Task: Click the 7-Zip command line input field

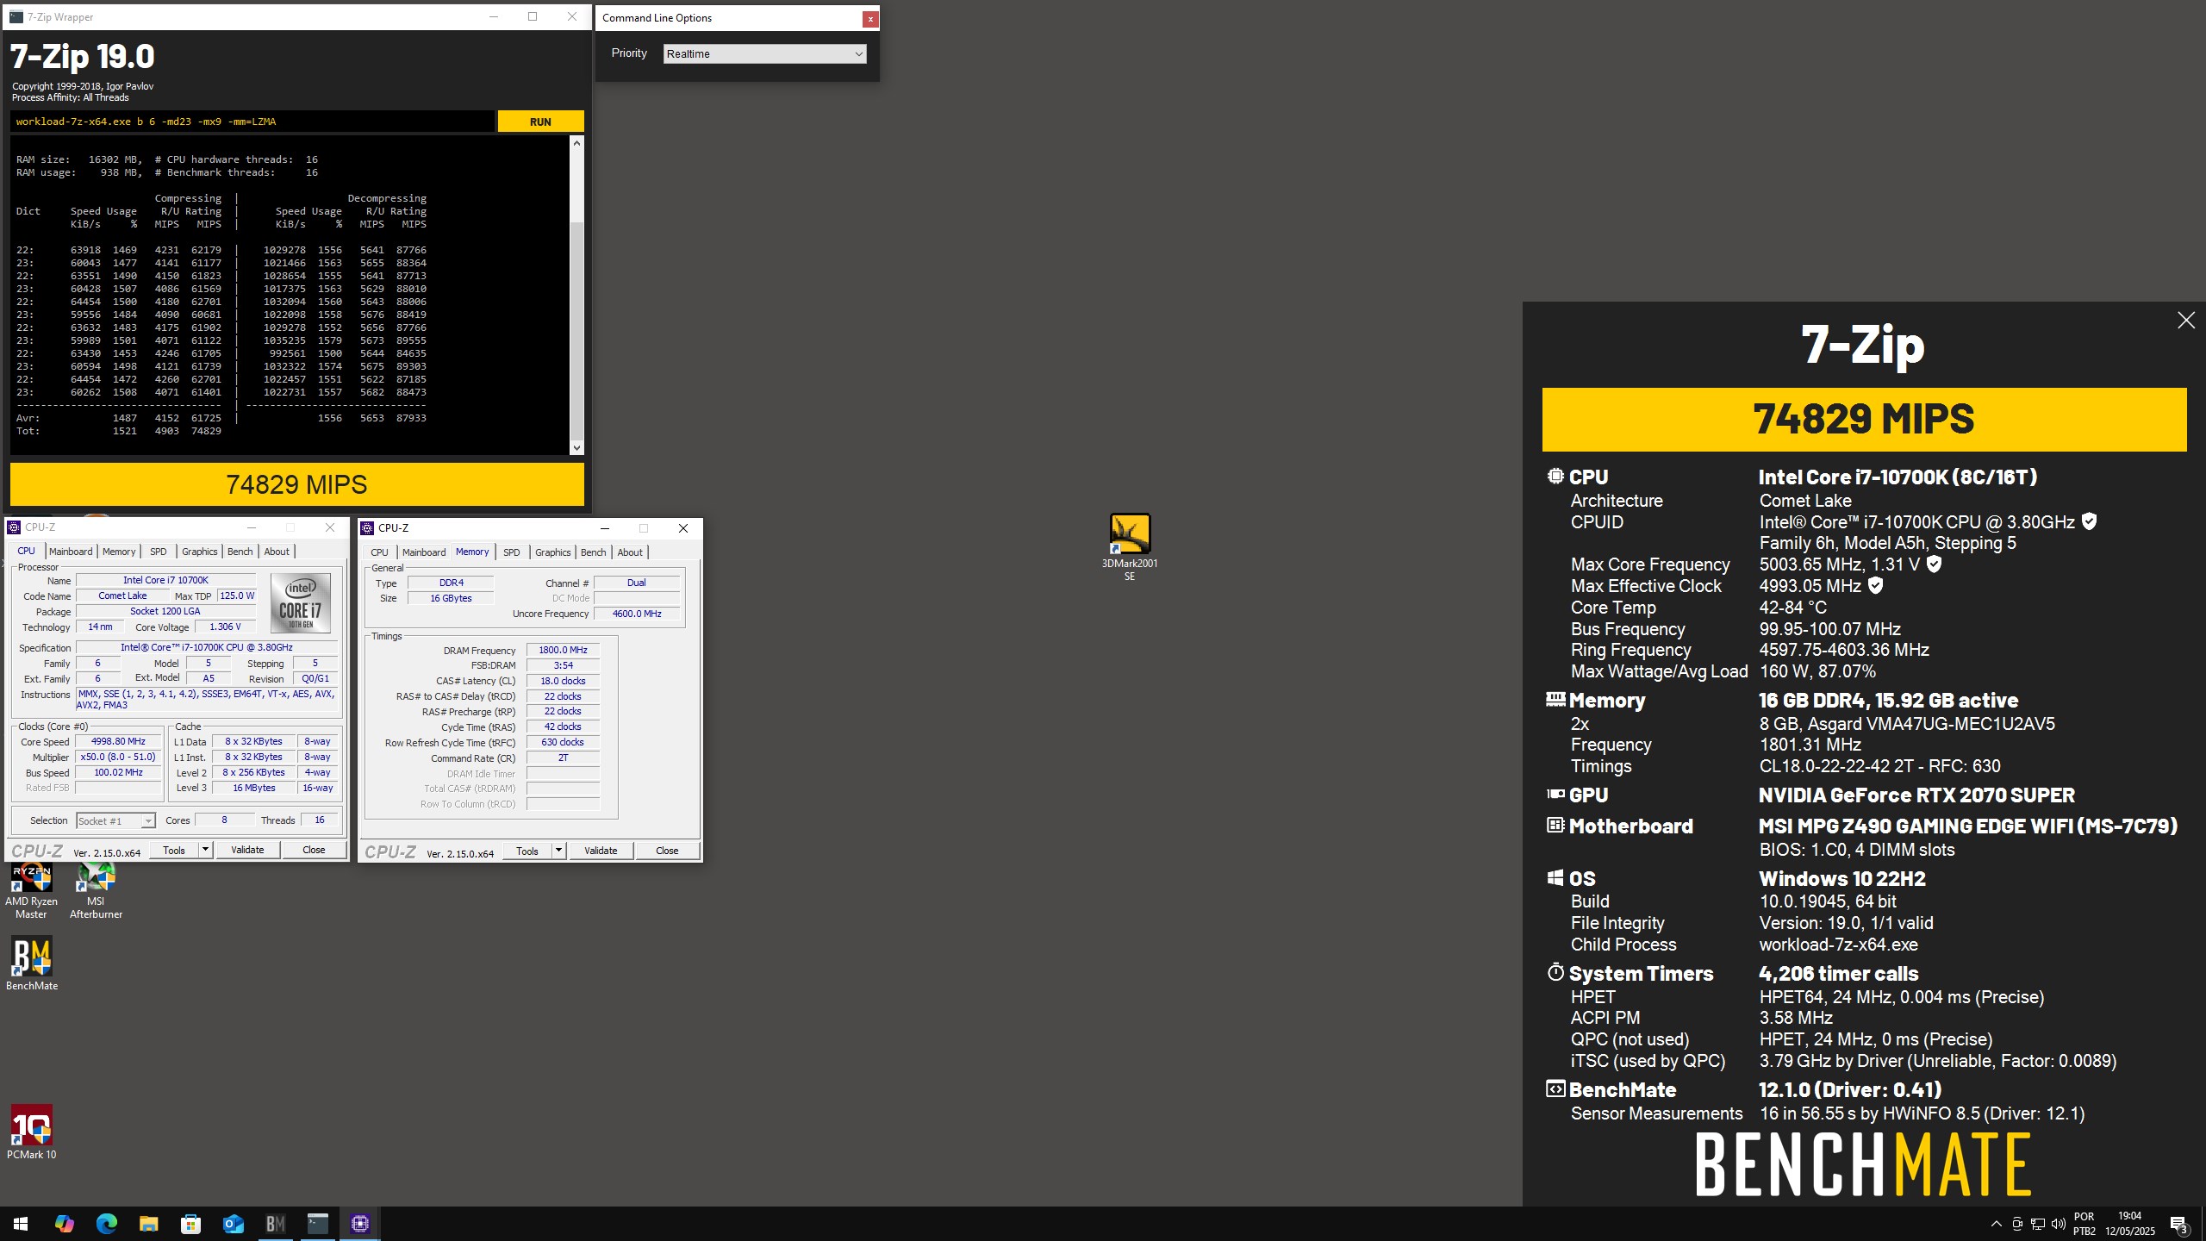Action: (x=253, y=122)
